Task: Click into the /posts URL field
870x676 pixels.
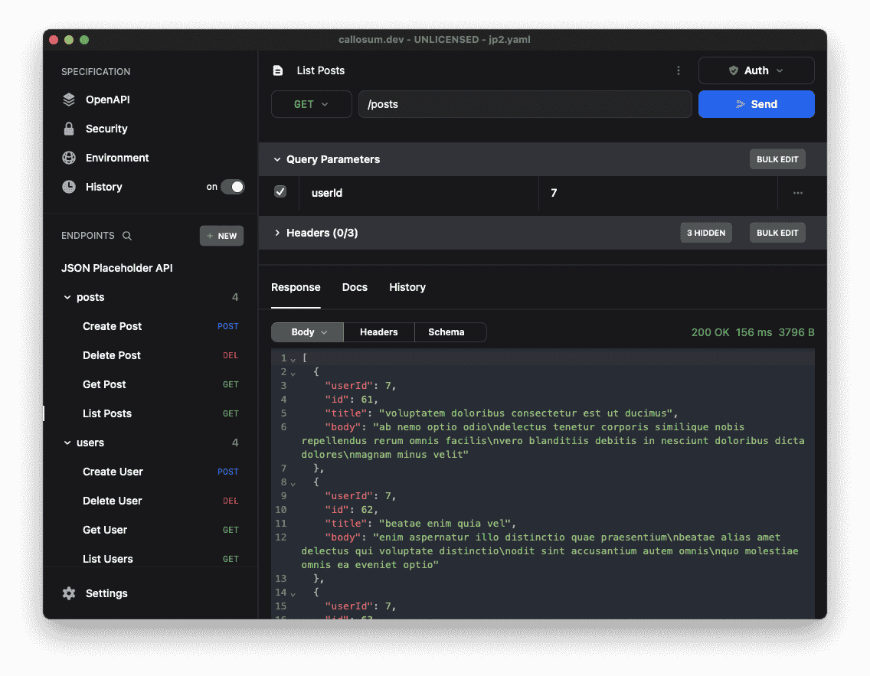Action: 525,104
